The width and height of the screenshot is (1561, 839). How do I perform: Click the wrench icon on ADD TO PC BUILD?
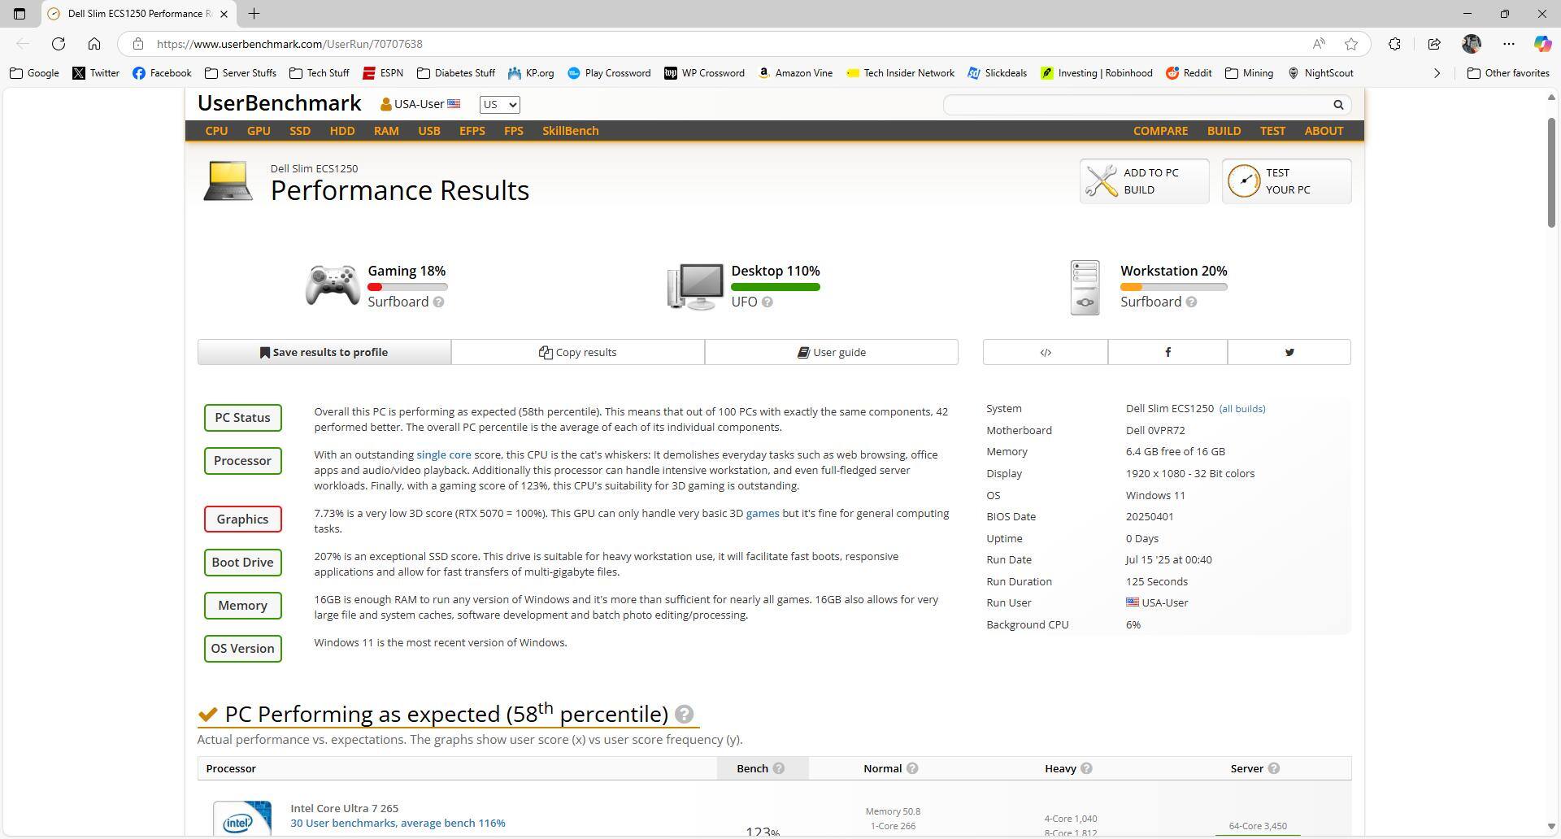(1101, 180)
